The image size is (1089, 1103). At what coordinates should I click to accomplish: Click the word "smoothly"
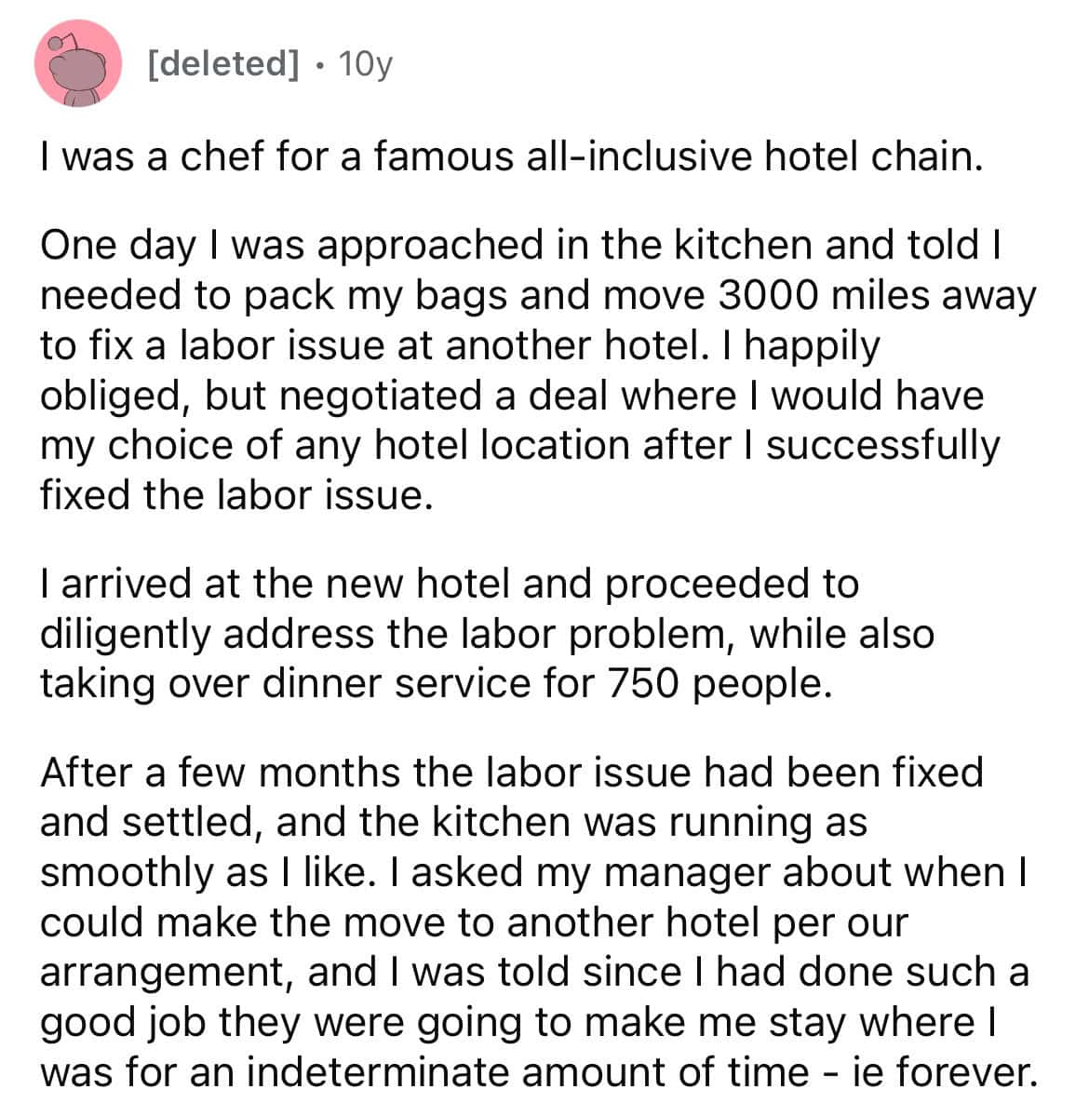pos(128,872)
